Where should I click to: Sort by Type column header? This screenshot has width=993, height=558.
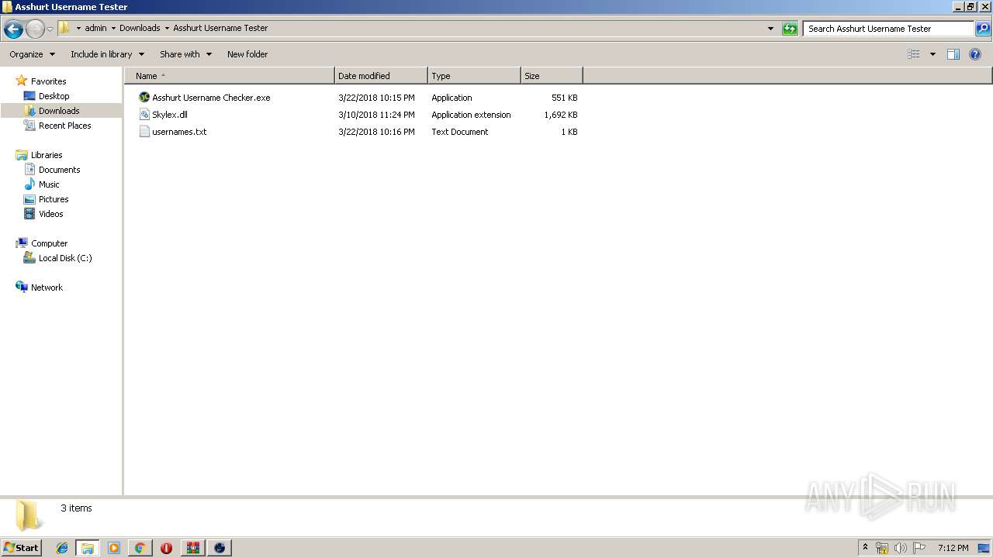(x=474, y=76)
